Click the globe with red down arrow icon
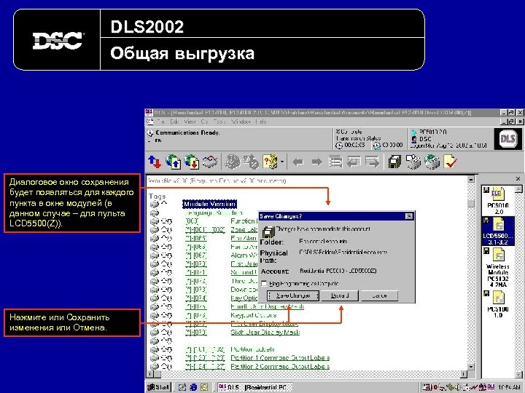The width and height of the screenshot is (525, 393). click(x=192, y=162)
